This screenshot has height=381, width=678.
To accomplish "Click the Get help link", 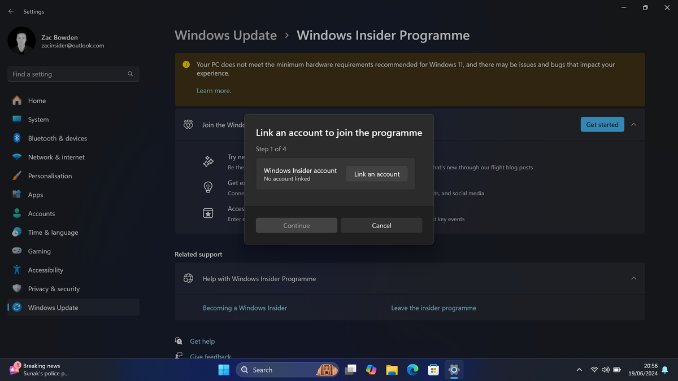I will pos(202,341).
